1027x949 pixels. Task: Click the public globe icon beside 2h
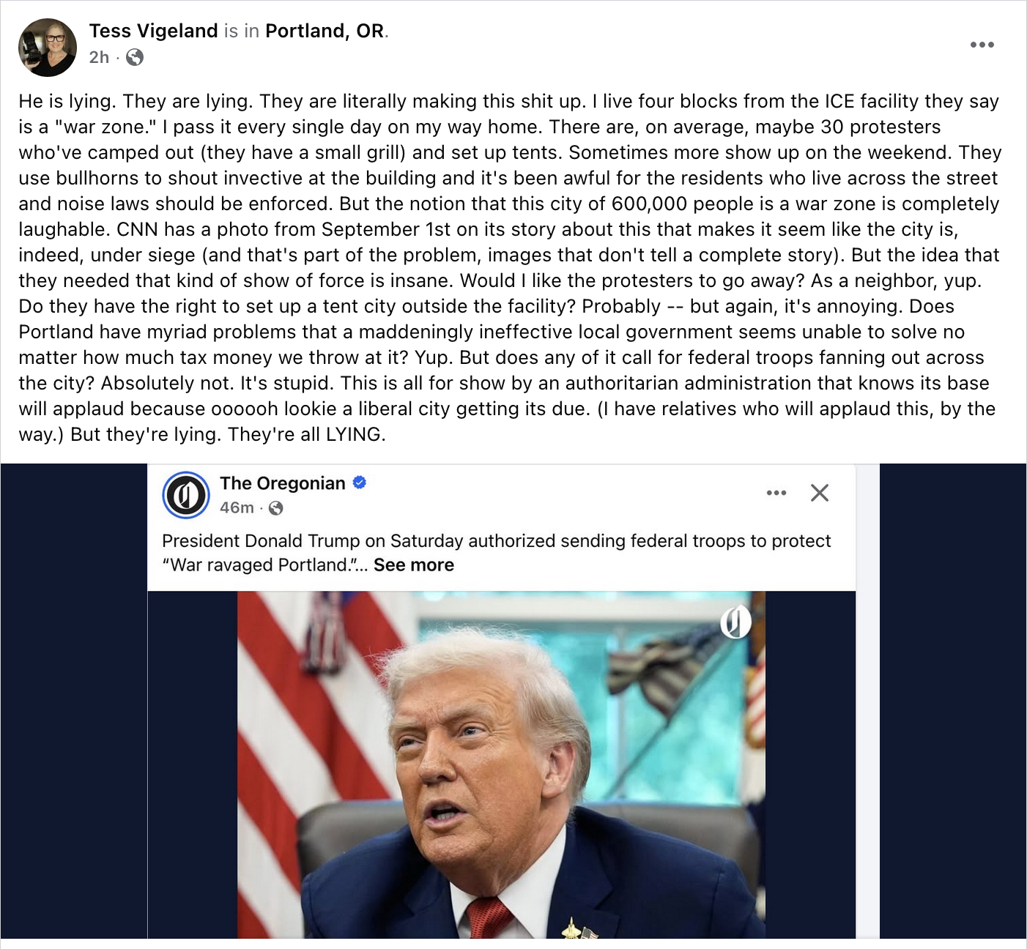(x=135, y=57)
